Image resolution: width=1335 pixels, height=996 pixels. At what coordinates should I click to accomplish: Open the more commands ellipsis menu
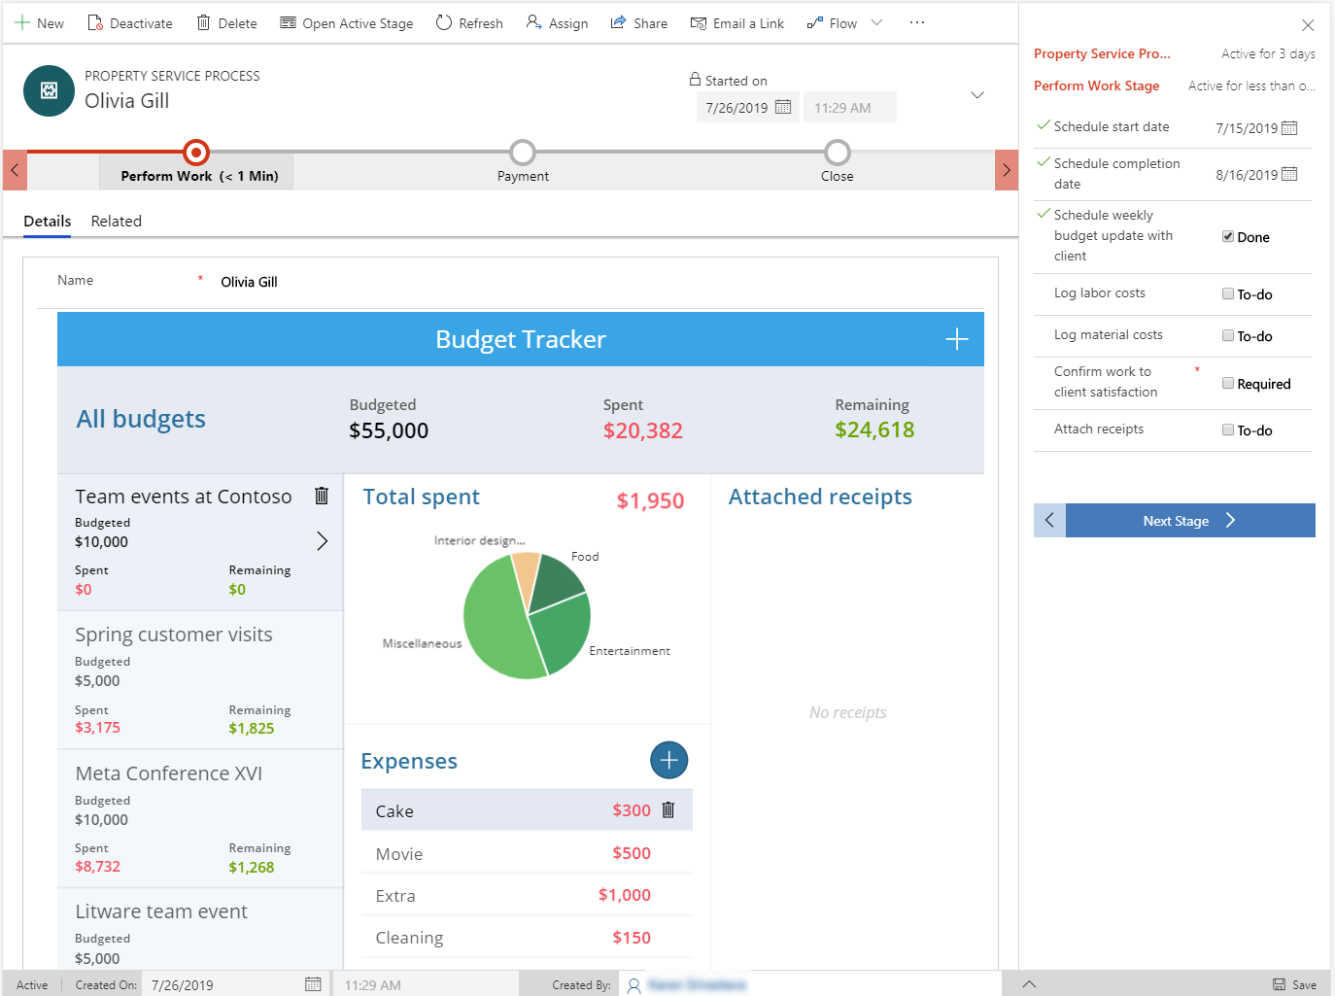(x=916, y=23)
